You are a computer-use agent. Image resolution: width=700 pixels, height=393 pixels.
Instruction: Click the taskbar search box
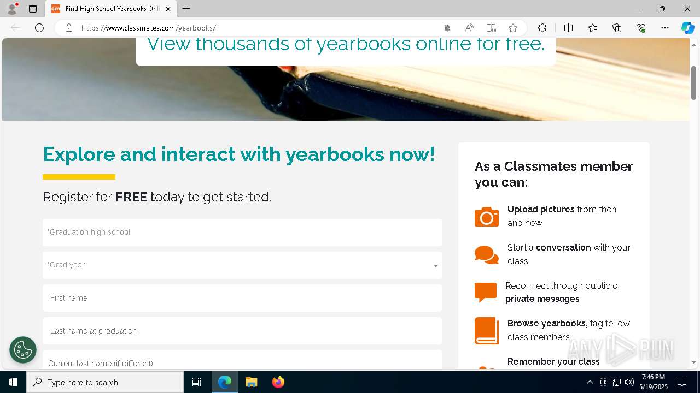tap(105, 382)
